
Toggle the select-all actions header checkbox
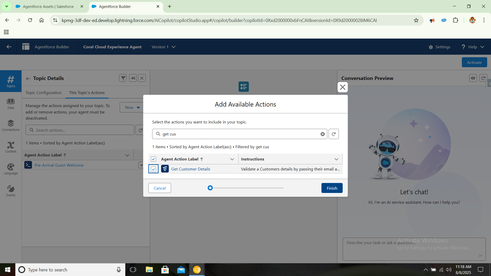pos(153,159)
